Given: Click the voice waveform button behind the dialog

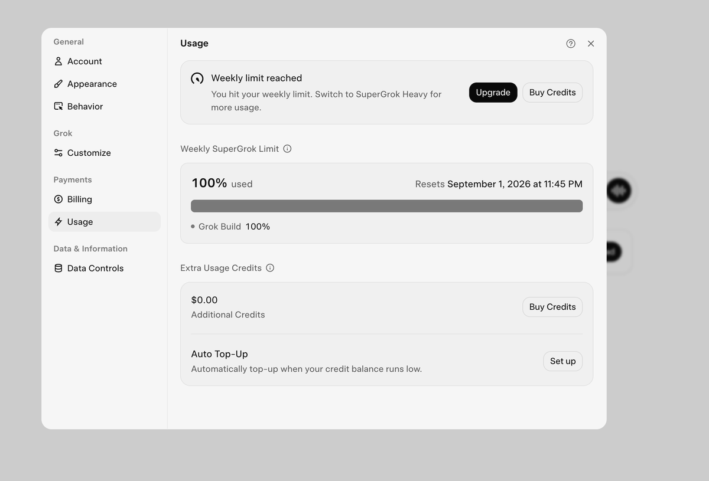Looking at the screenshot, I should pyautogui.click(x=619, y=191).
